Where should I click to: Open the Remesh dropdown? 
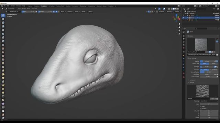point(170,12)
